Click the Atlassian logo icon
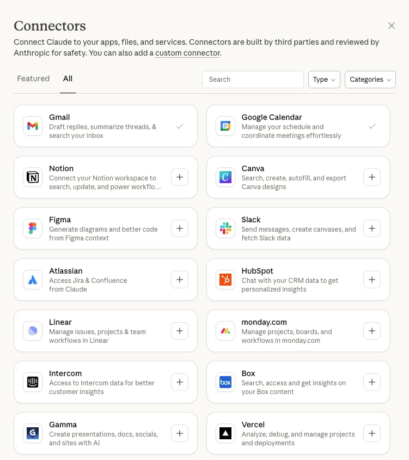 click(x=32, y=280)
